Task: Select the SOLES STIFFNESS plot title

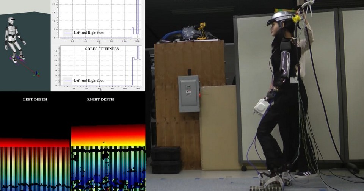Action: [102, 49]
